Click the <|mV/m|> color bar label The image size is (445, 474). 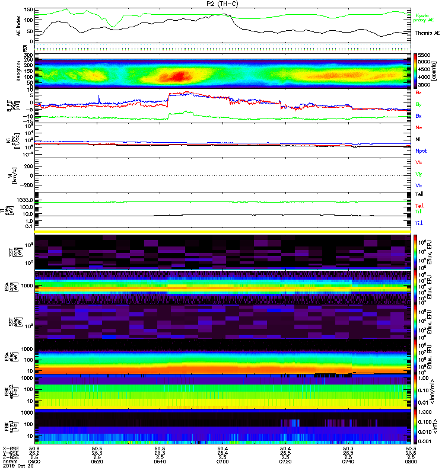434,392
